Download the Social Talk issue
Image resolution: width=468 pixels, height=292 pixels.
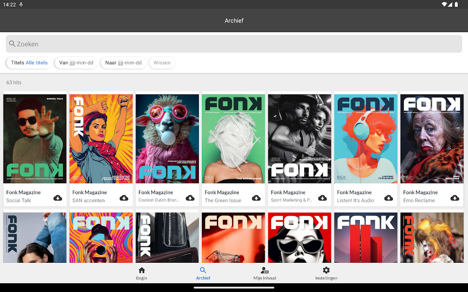(x=58, y=198)
